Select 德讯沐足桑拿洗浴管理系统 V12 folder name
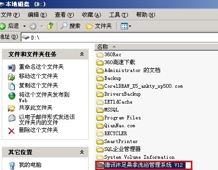 coord(144,165)
